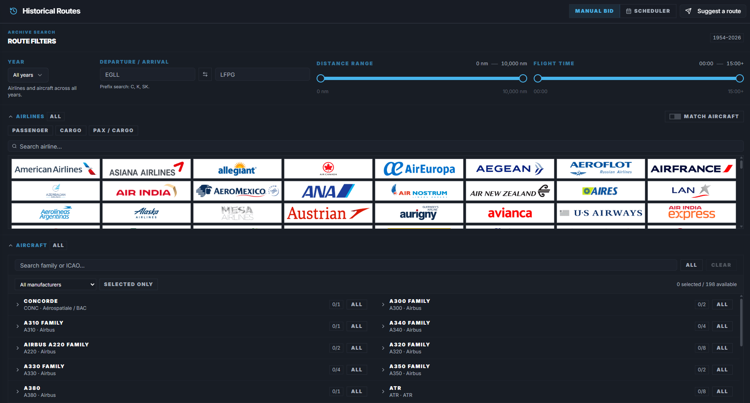Select all in the Concorde row
Viewport: 750px width, 403px height.
tap(356, 305)
